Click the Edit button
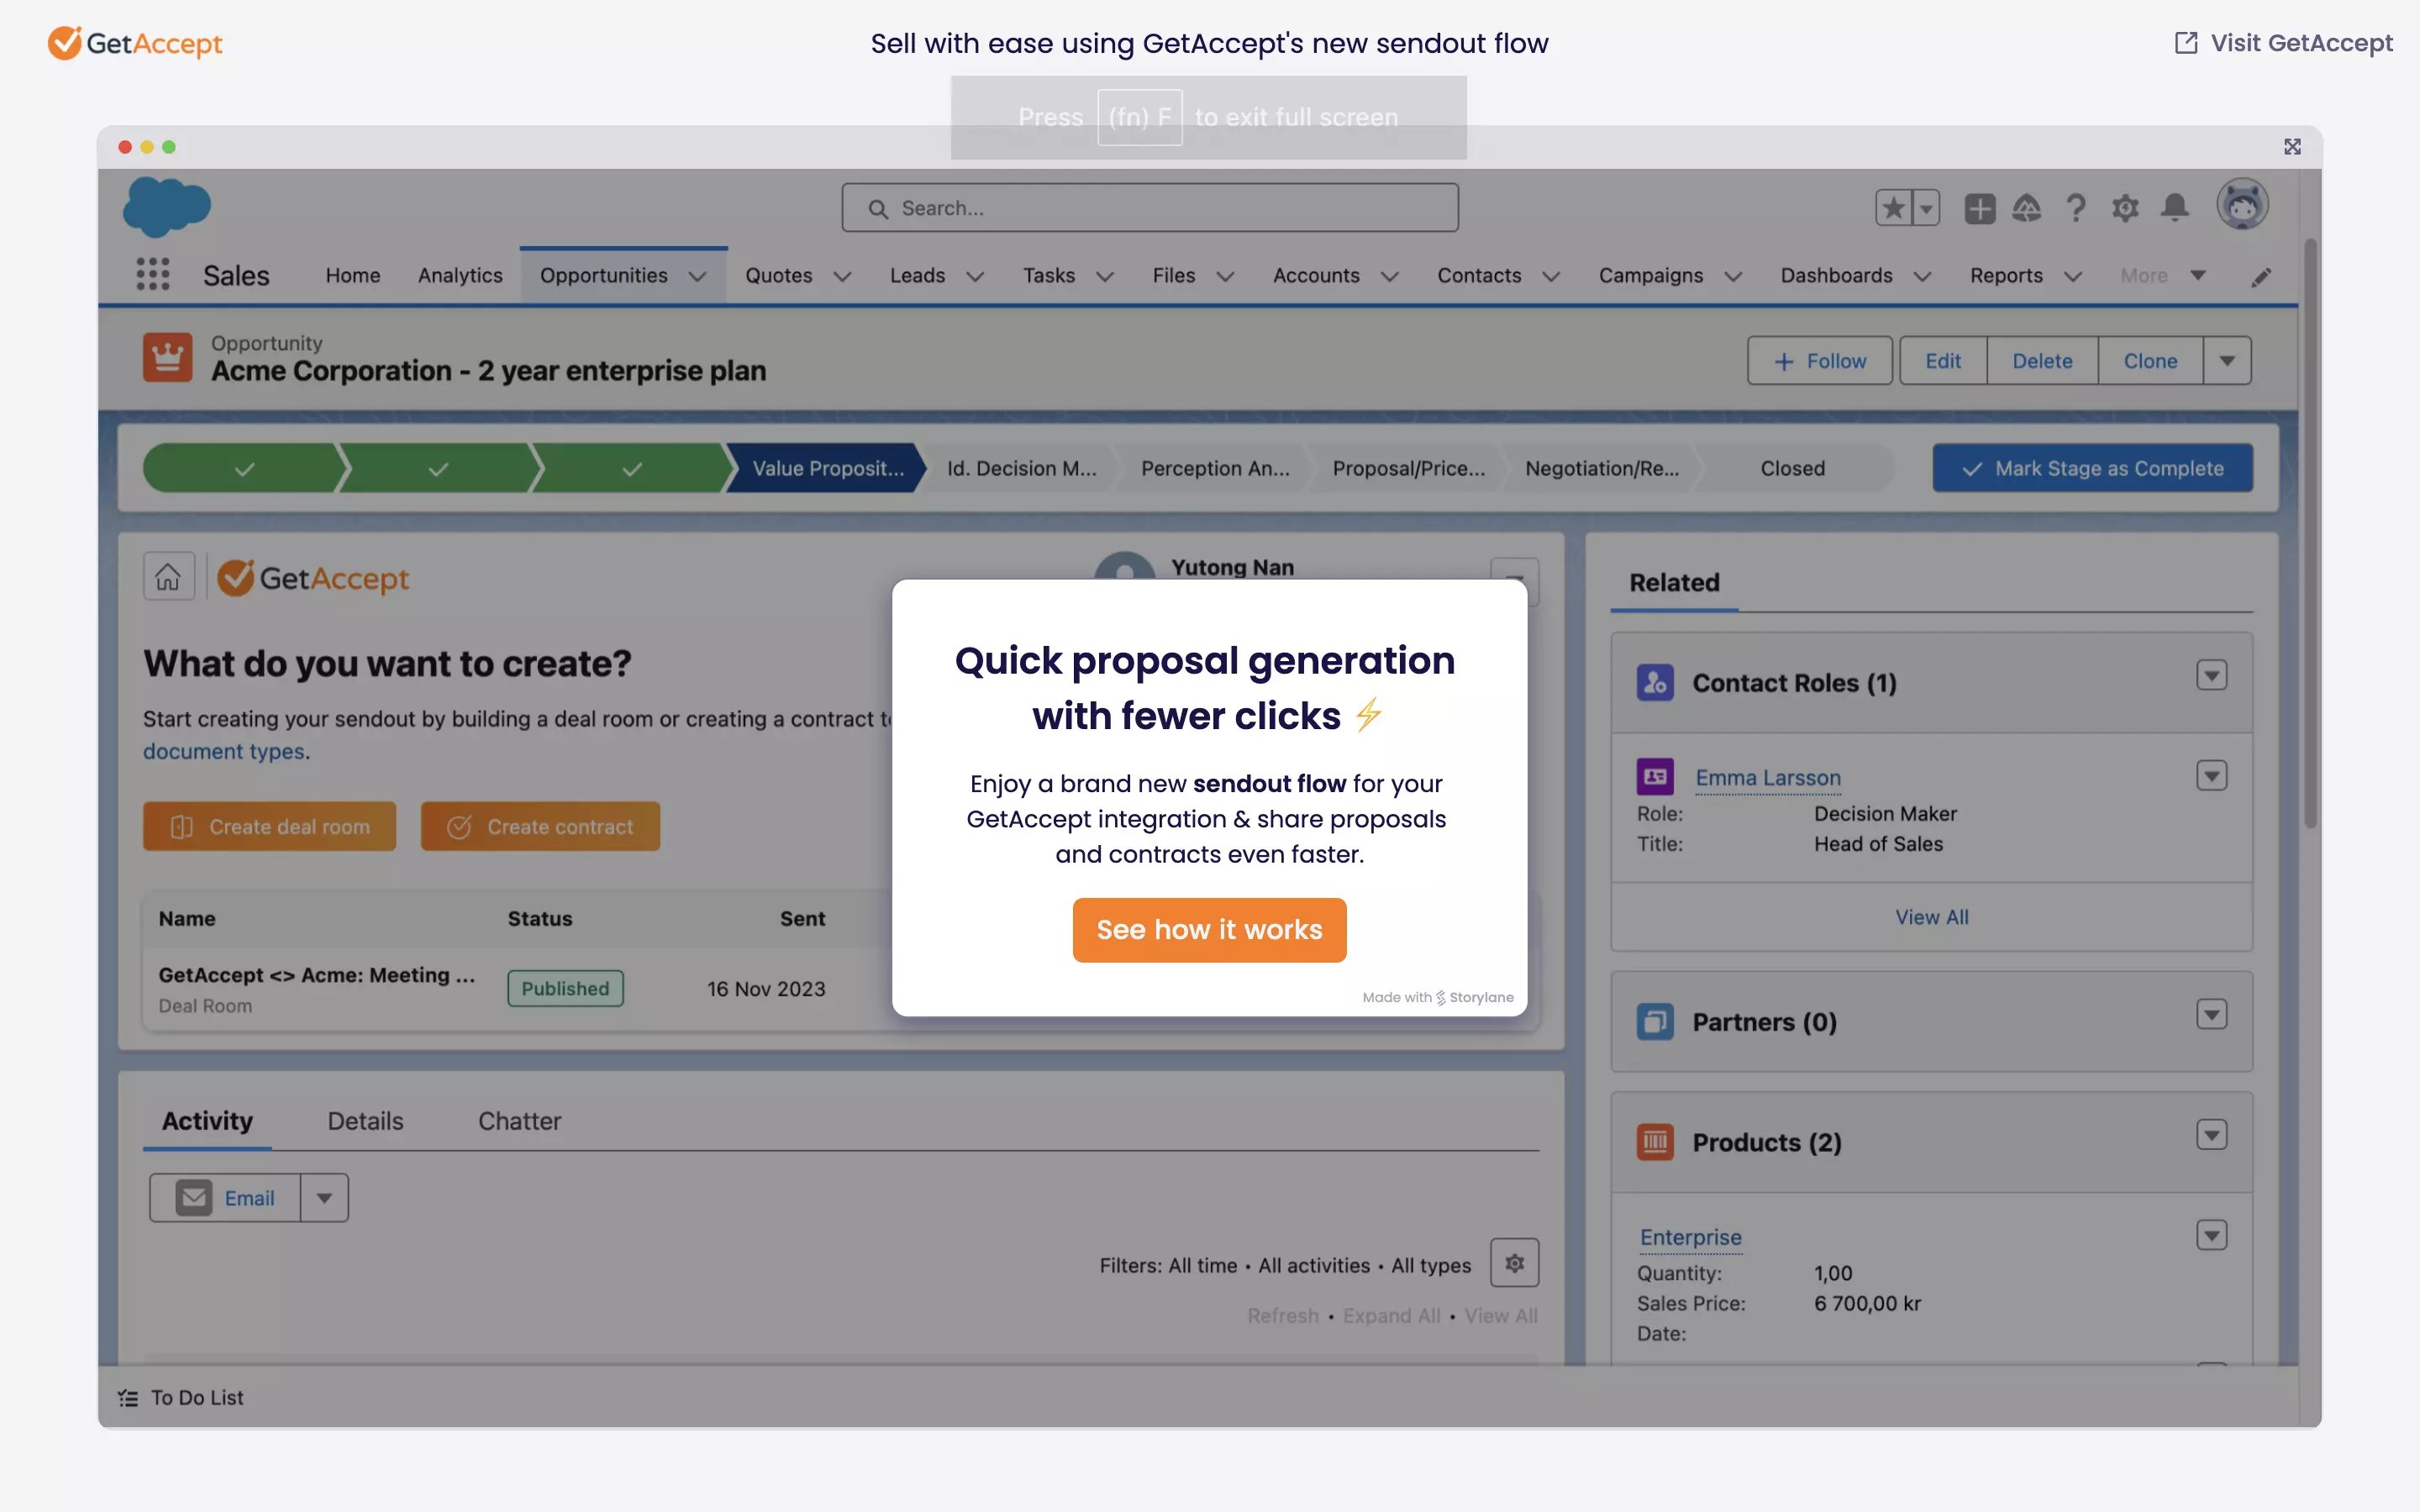Screen dimensions: 2420x1512 click(1943, 361)
